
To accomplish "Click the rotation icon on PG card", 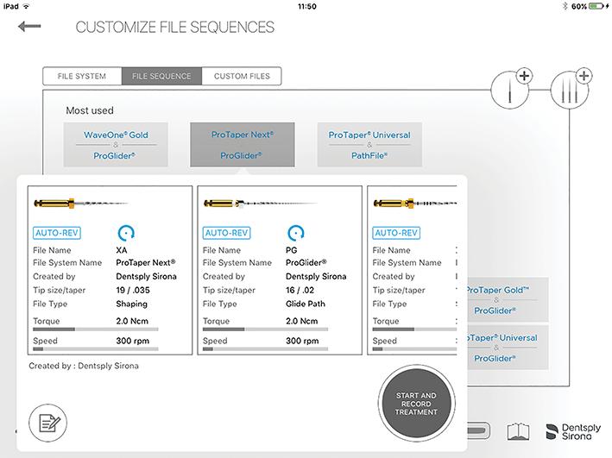I will 296,233.
